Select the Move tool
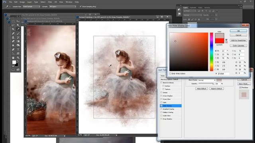Image resolution: width=255 pixels, height=143 pixels. pyautogui.click(x=18, y=21)
